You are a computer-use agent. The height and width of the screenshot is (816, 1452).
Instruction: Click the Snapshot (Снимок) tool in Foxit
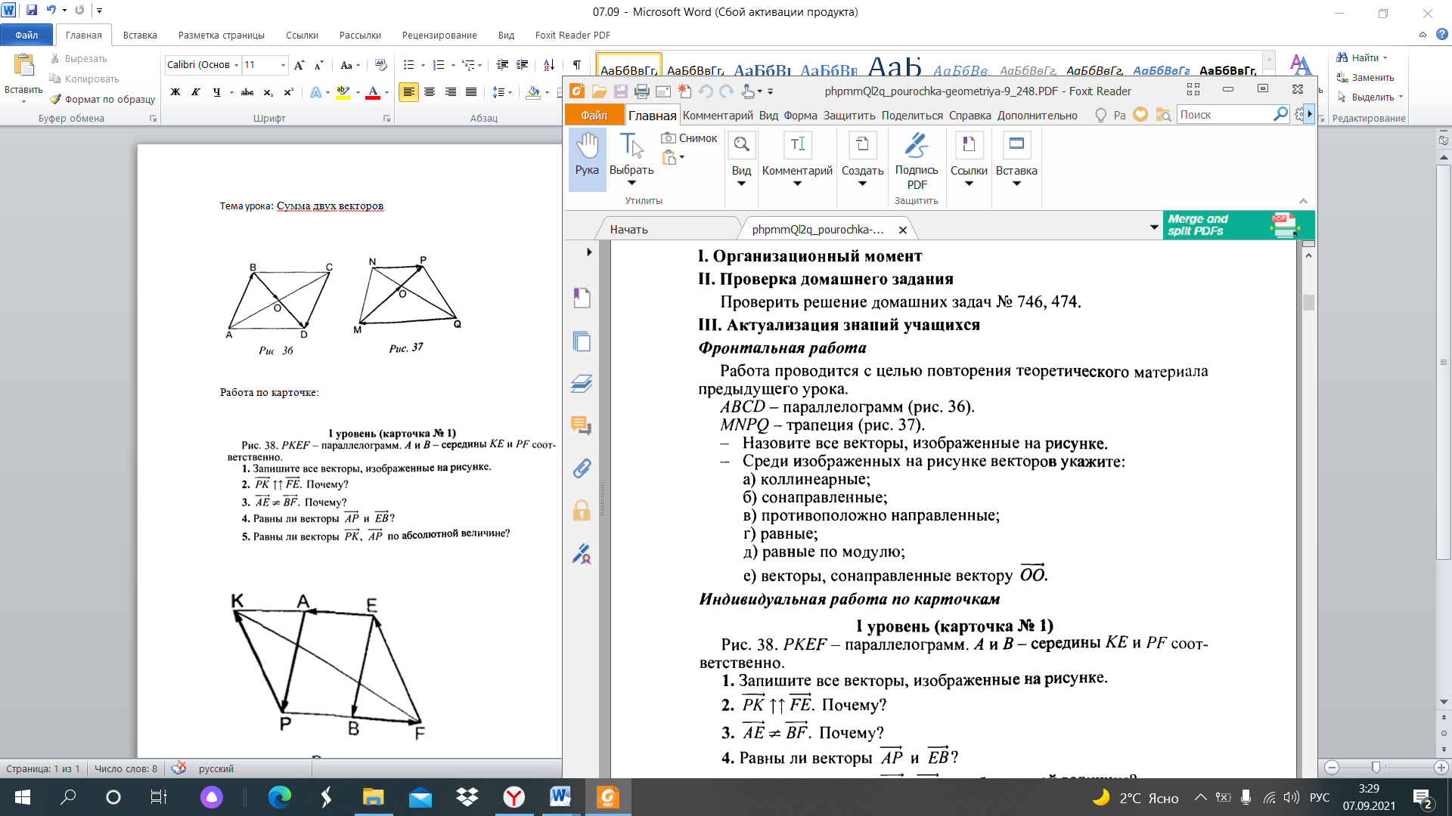click(x=689, y=138)
